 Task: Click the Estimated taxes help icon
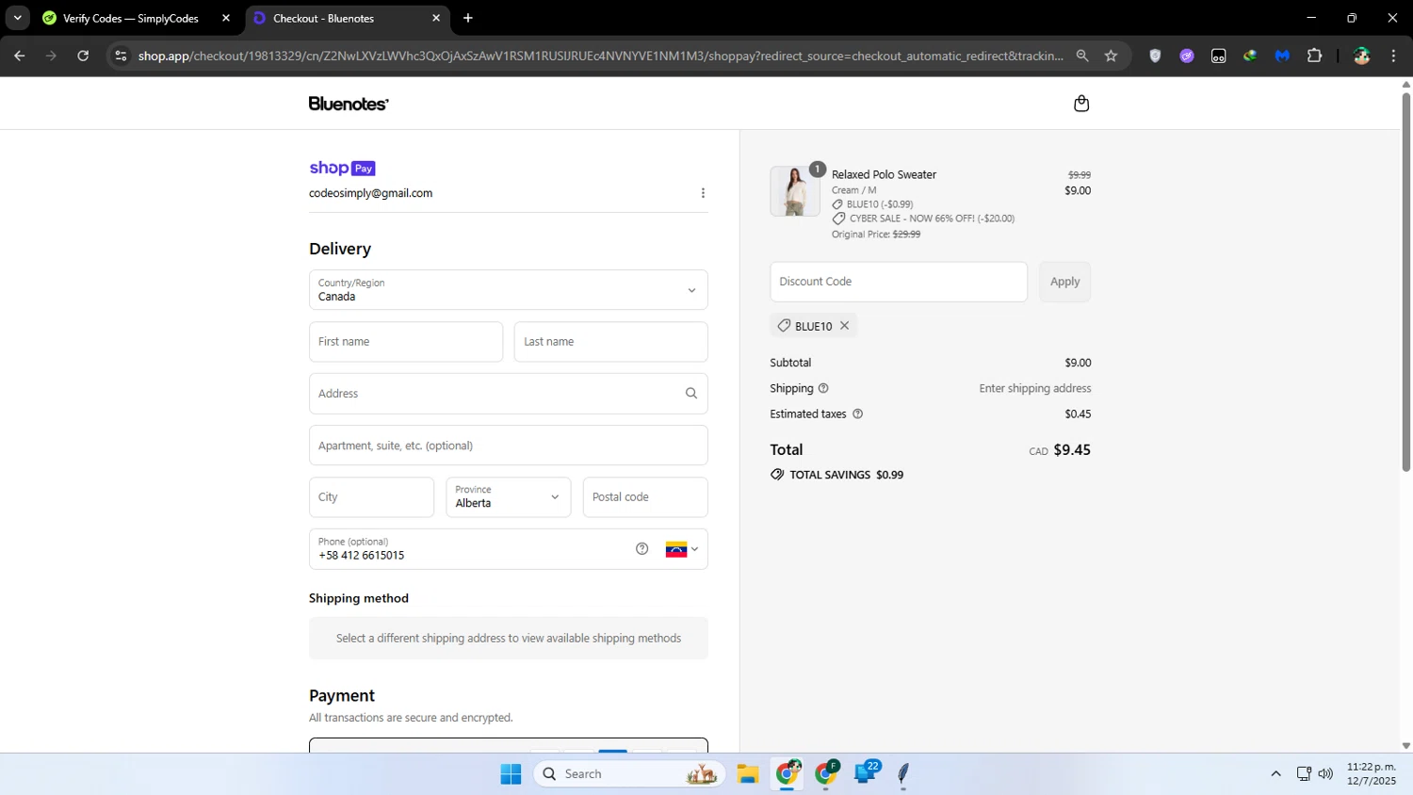coord(857,414)
